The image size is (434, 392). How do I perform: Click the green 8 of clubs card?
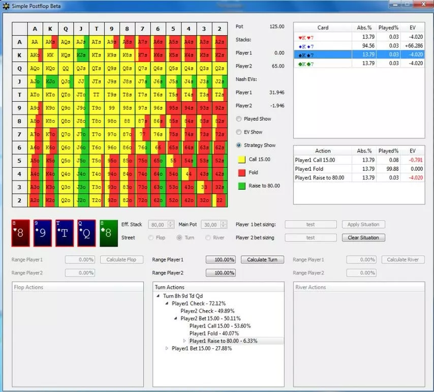[108, 233]
